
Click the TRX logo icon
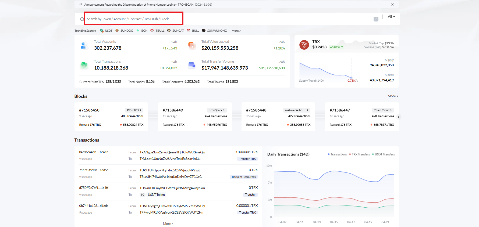[x=304, y=45]
